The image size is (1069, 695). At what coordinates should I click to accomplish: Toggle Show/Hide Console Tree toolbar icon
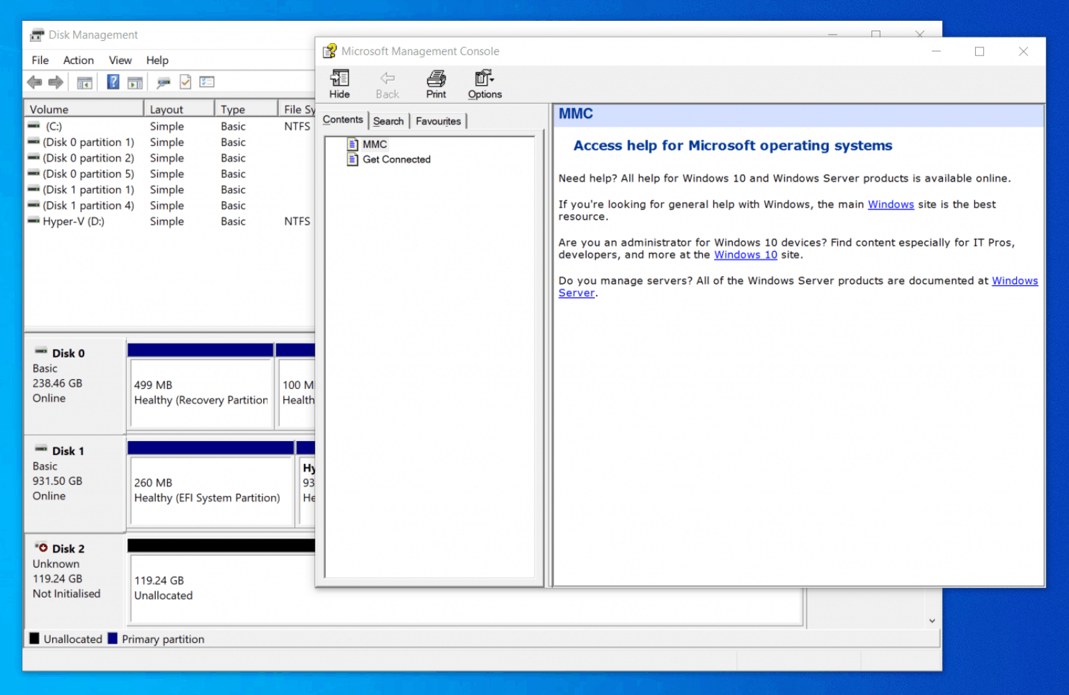[84, 82]
